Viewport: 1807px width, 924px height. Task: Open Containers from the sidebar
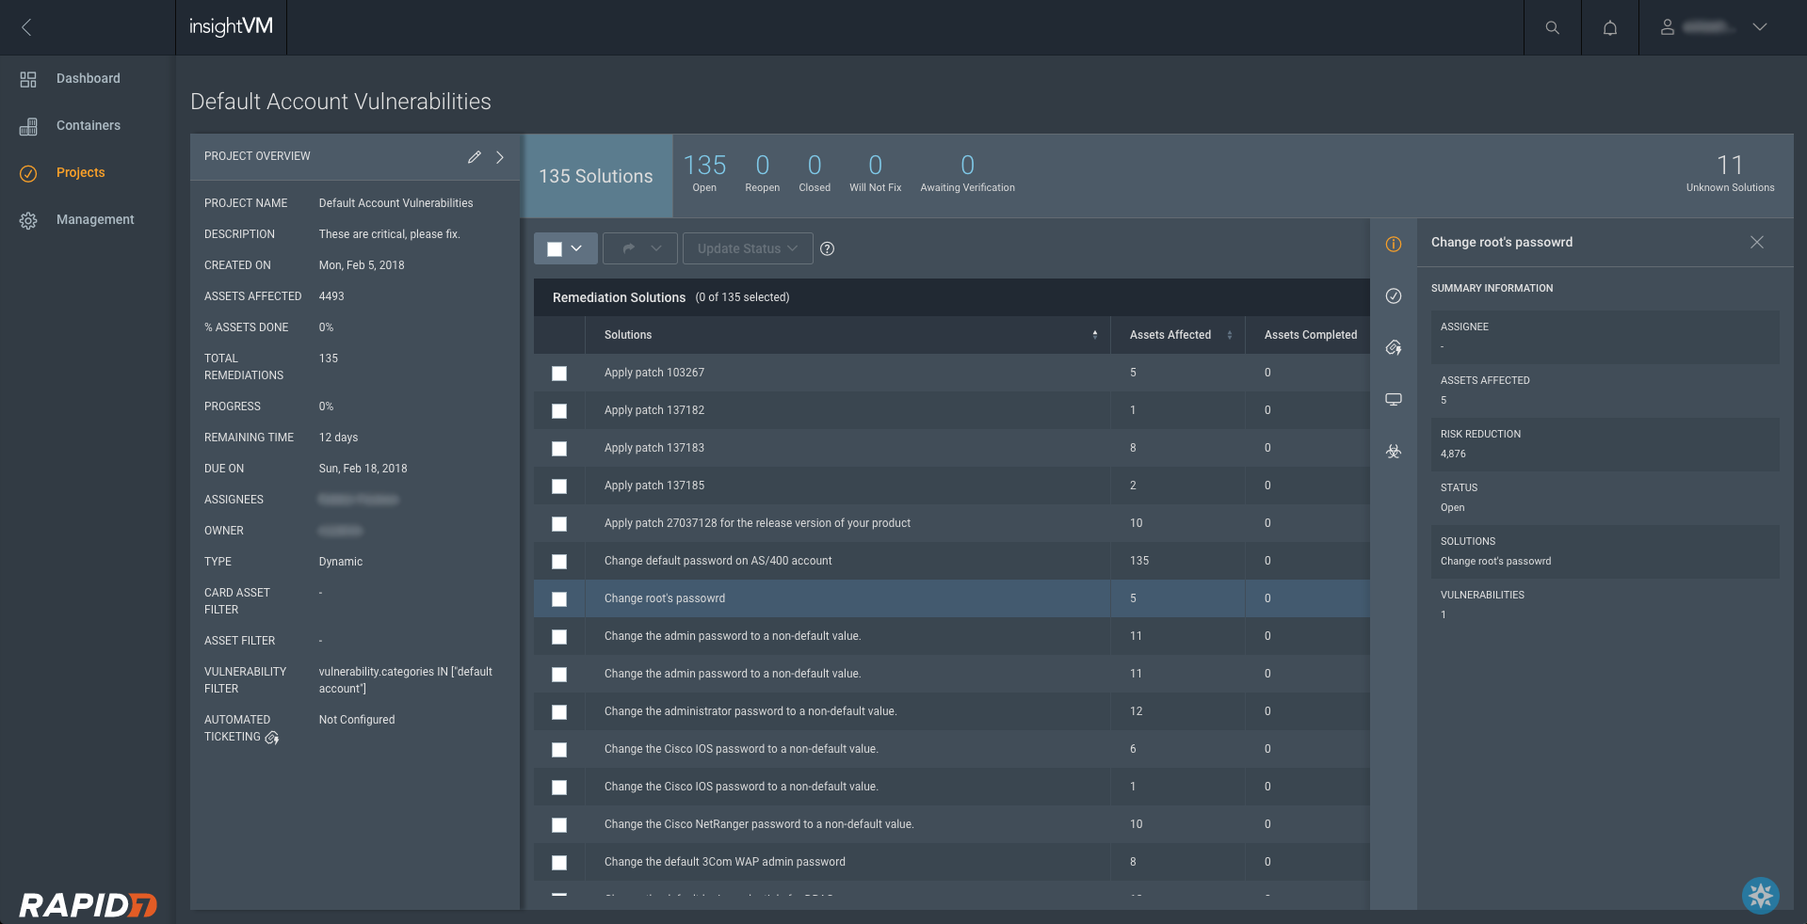coord(89,125)
